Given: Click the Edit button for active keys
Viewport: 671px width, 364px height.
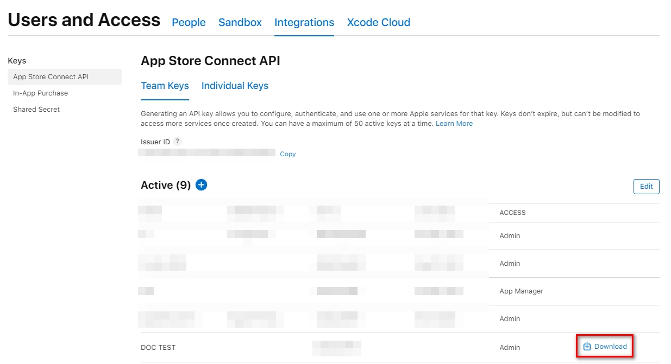Looking at the screenshot, I should pos(646,186).
